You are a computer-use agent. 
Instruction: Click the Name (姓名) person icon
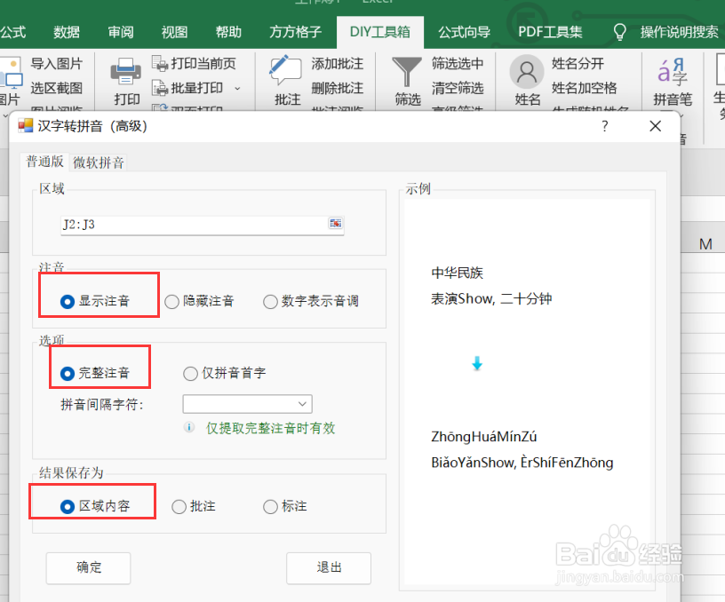coord(527,72)
